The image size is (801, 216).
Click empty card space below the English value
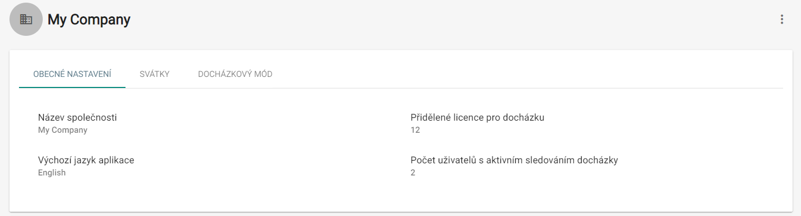point(105,195)
